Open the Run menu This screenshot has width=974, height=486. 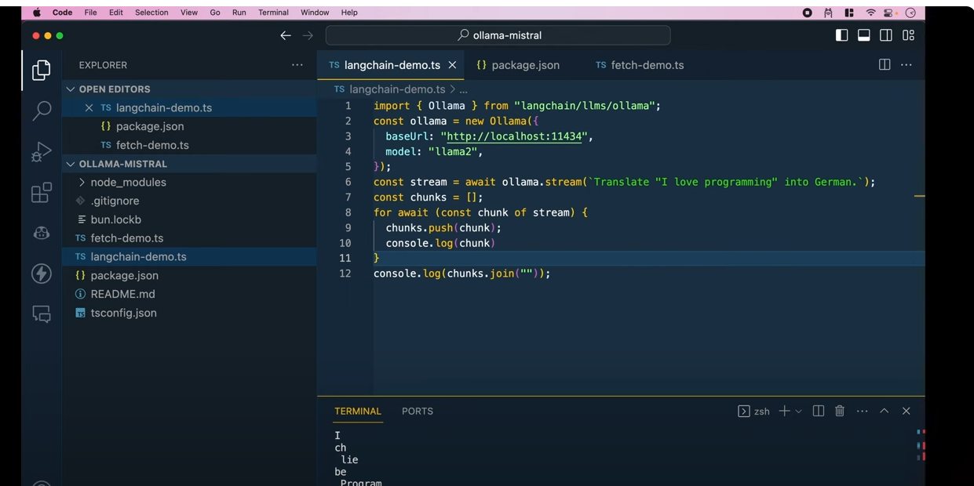(x=239, y=13)
